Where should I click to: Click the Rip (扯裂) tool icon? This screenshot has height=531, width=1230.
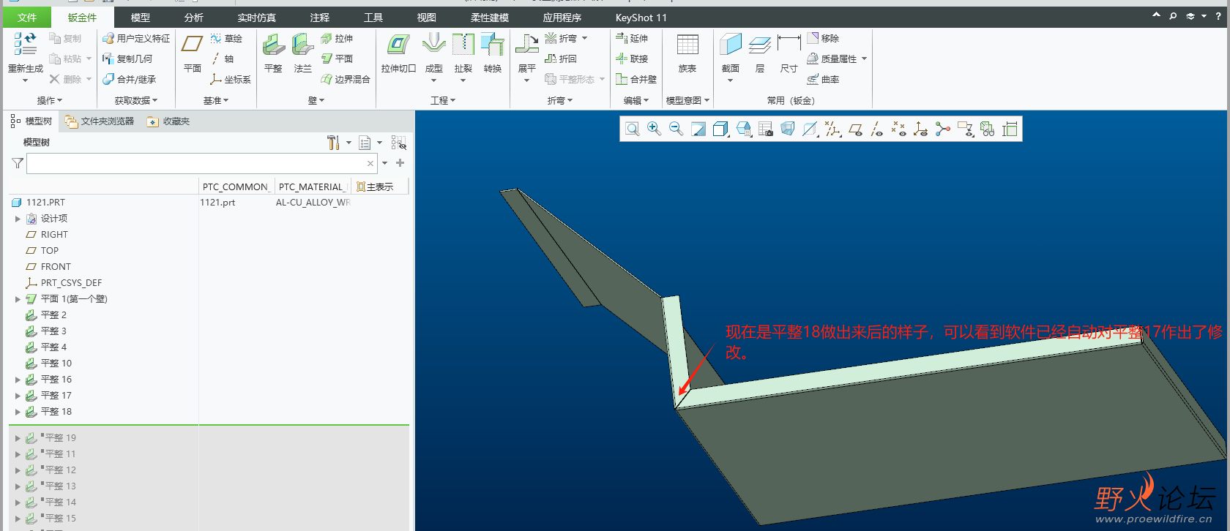coord(463,45)
